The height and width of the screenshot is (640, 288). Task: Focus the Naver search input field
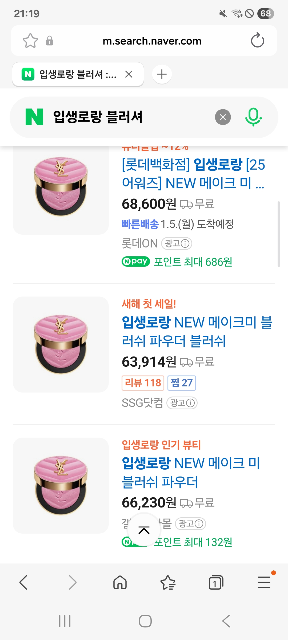pyautogui.click(x=128, y=117)
